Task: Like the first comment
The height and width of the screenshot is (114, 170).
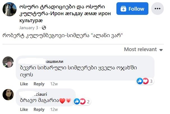Action: point(24,84)
